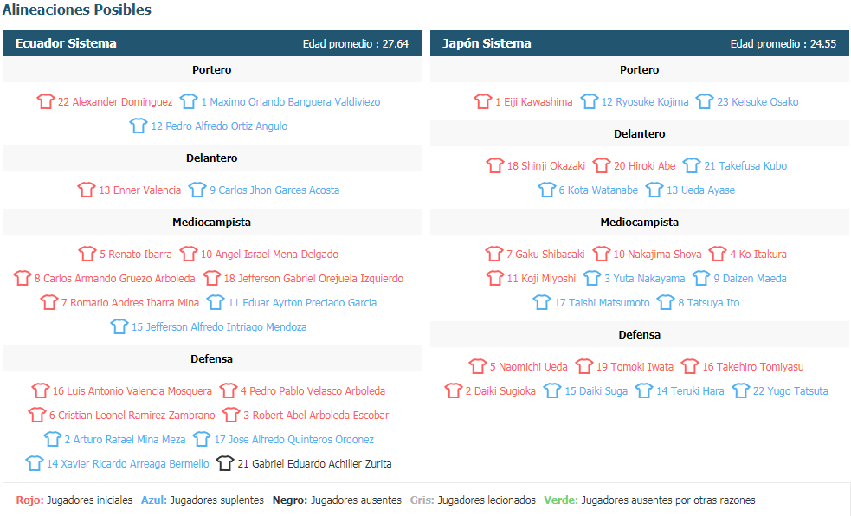851x516 pixels.
Task: Open player link Gaku Shibasaki
Action: click(545, 255)
